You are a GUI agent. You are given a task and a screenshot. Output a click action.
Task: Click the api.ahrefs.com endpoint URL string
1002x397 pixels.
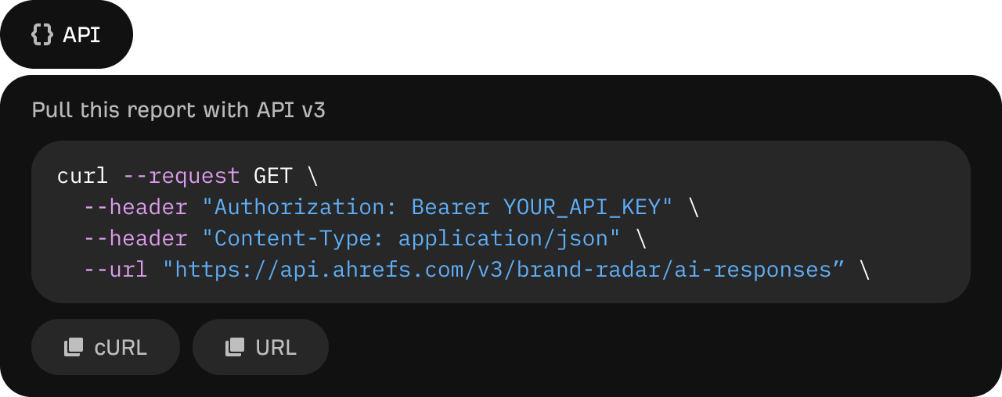point(503,270)
